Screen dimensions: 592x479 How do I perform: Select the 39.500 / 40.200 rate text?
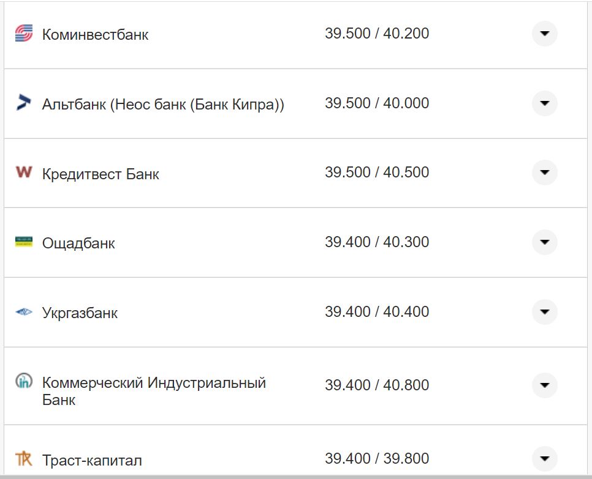(x=378, y=34)
